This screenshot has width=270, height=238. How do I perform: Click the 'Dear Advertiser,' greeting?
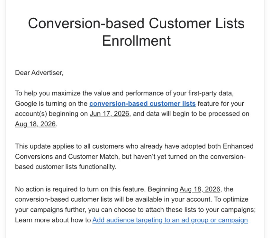coord(39,73)
